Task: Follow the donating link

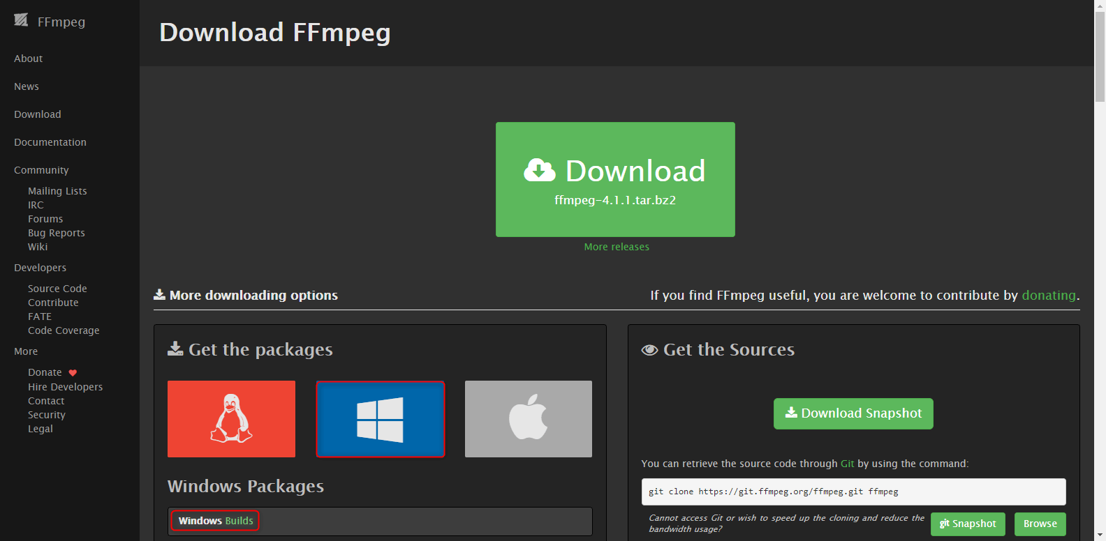Action: 1049,296
